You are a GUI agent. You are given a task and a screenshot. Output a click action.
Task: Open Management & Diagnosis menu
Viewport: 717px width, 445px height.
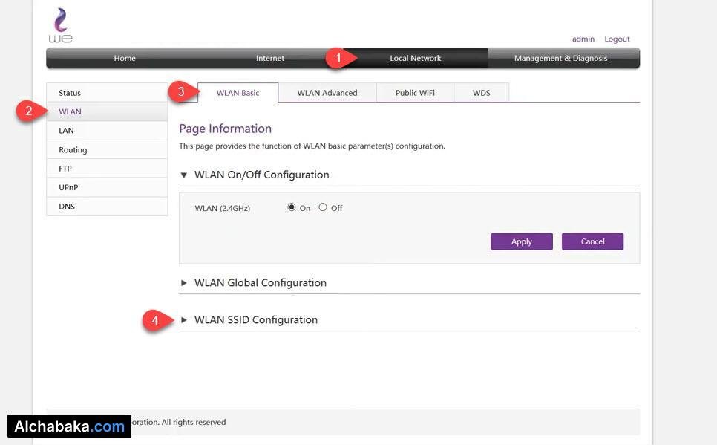point(560,59)
